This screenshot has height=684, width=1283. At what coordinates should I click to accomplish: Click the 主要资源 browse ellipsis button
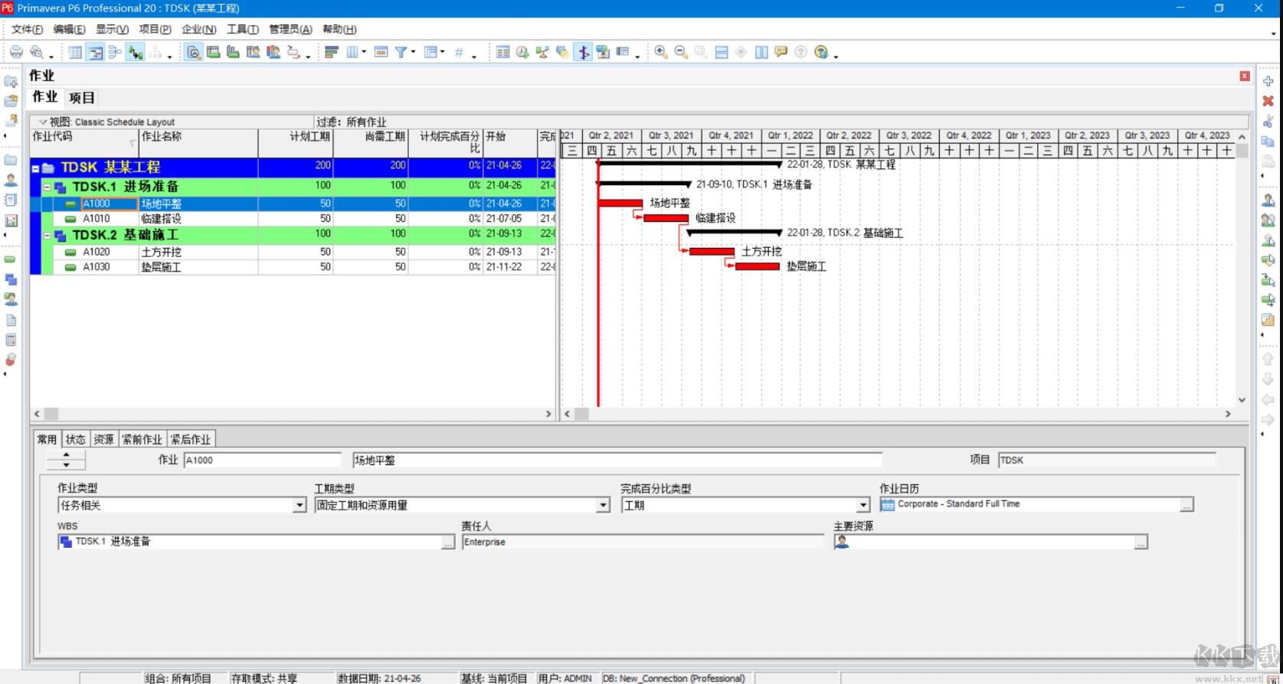[x=1141, y=542]
